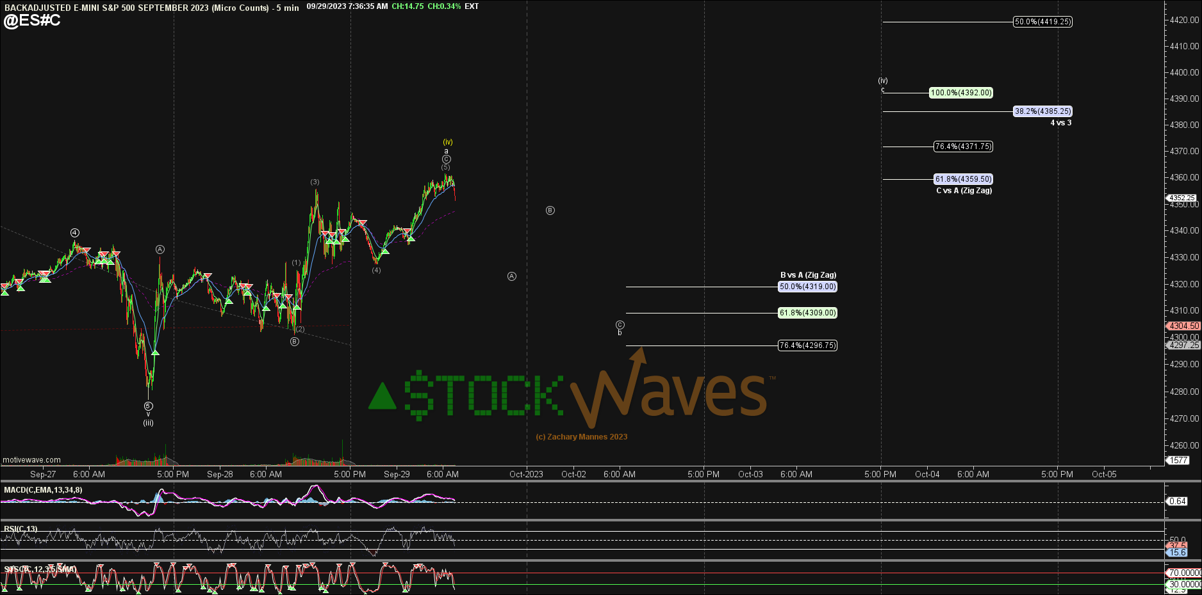This screenshot has width=1202, height=595.
Task: Click the '4 vs 3' annotation
Action: pos(1060,123)
